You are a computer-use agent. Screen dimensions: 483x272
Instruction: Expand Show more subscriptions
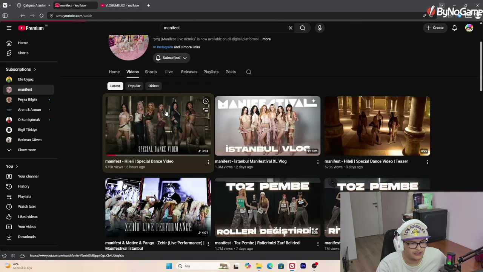pos(29,150)
